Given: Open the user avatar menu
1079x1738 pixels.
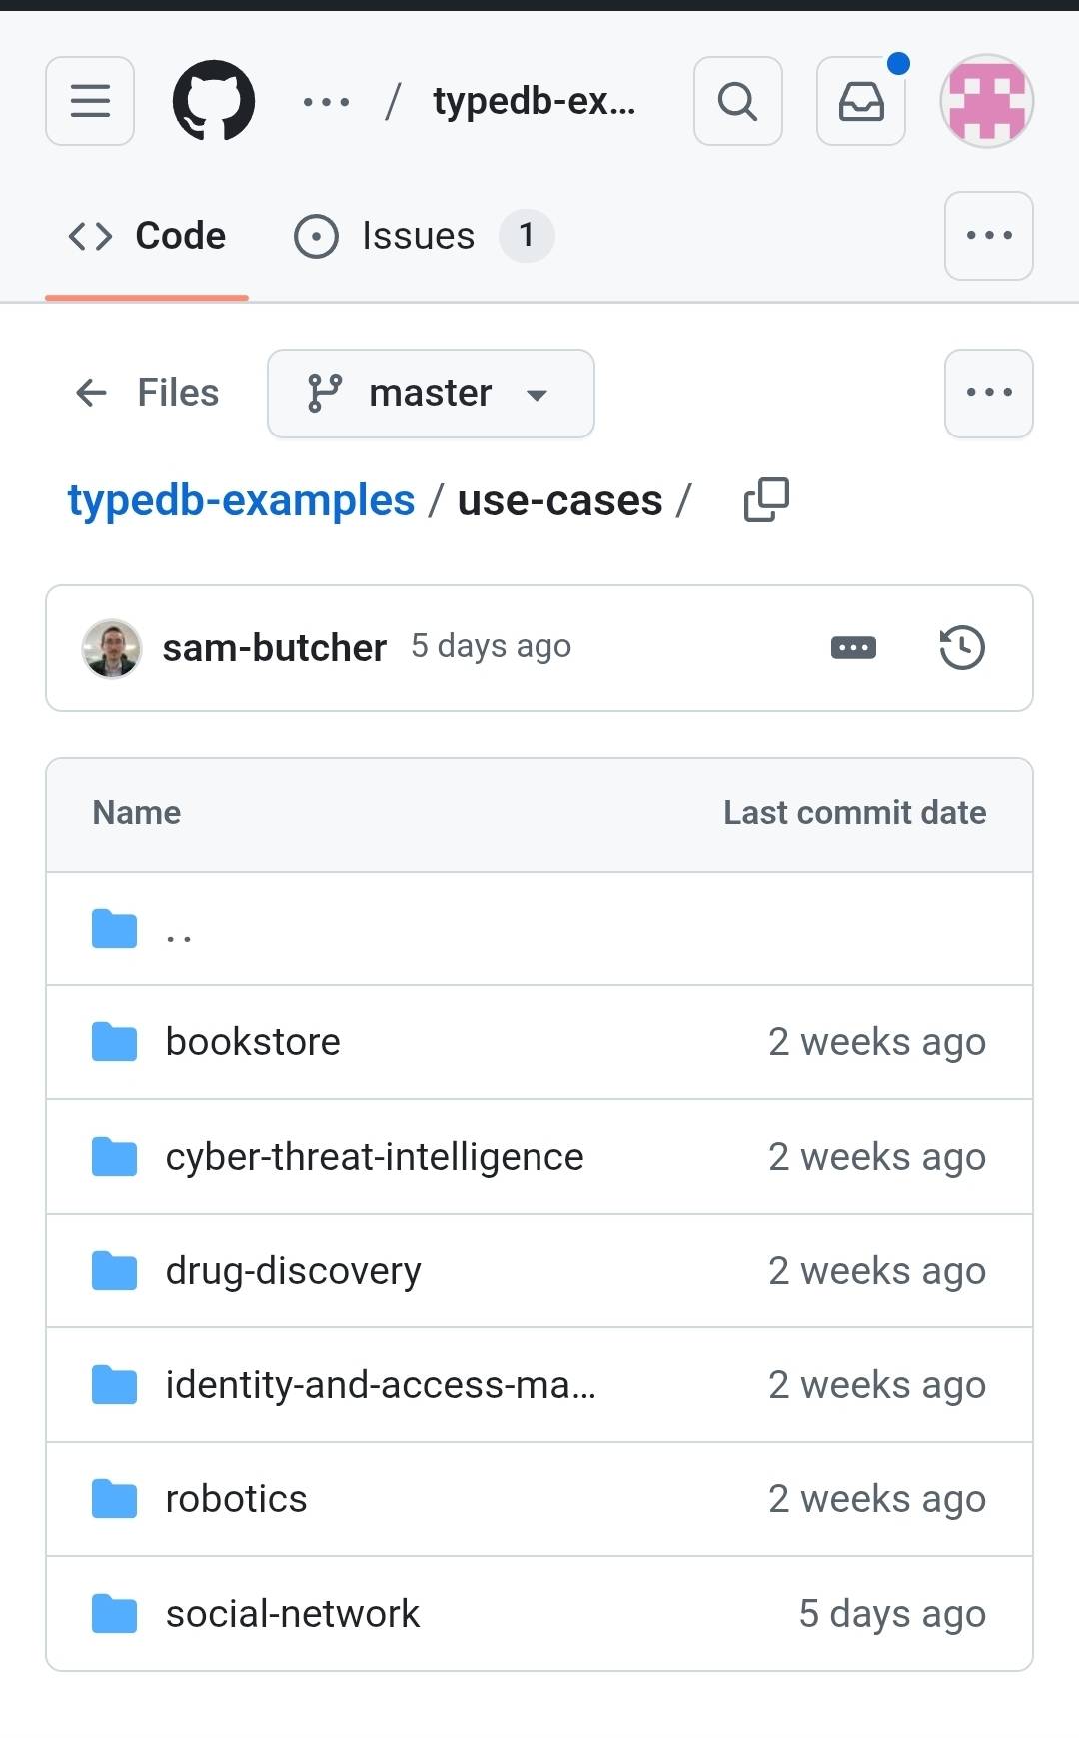Looking at the screenshot, I should click(987, 101).
